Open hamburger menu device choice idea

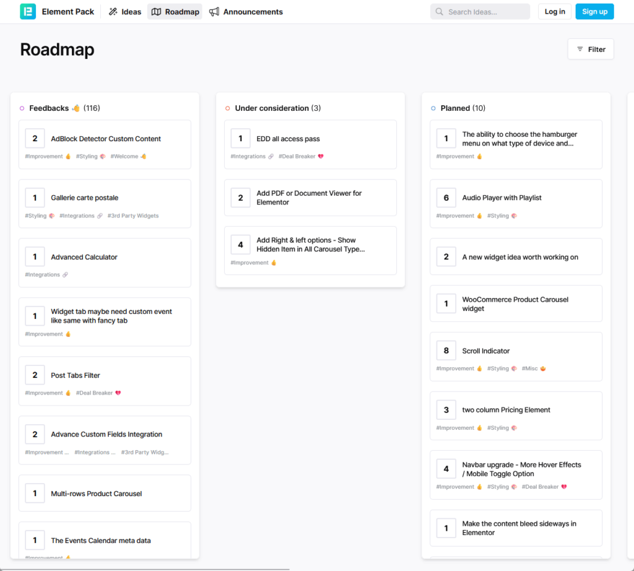pyautogui.click(x=519, y=139)
